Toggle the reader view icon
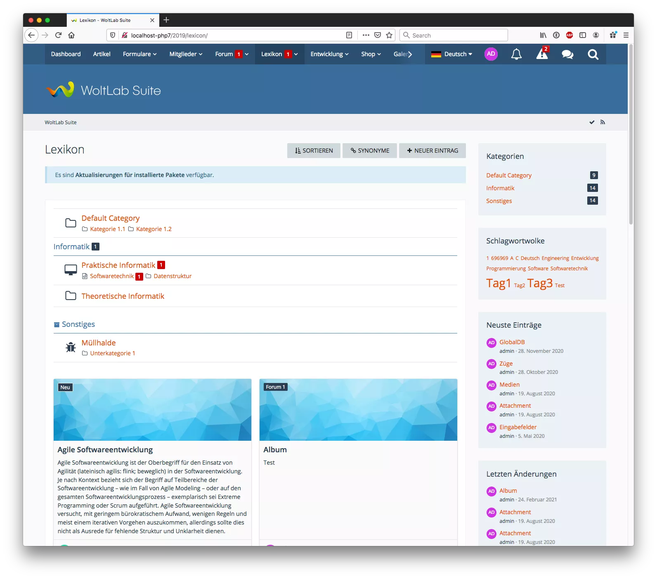This screenshot has width=657, height=579. point(349,35)
